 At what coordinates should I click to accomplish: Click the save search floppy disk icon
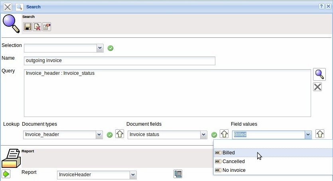pos(28,27)
